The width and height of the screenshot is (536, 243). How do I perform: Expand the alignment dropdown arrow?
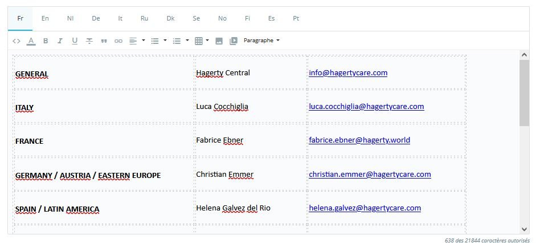[x=144, y=40]
